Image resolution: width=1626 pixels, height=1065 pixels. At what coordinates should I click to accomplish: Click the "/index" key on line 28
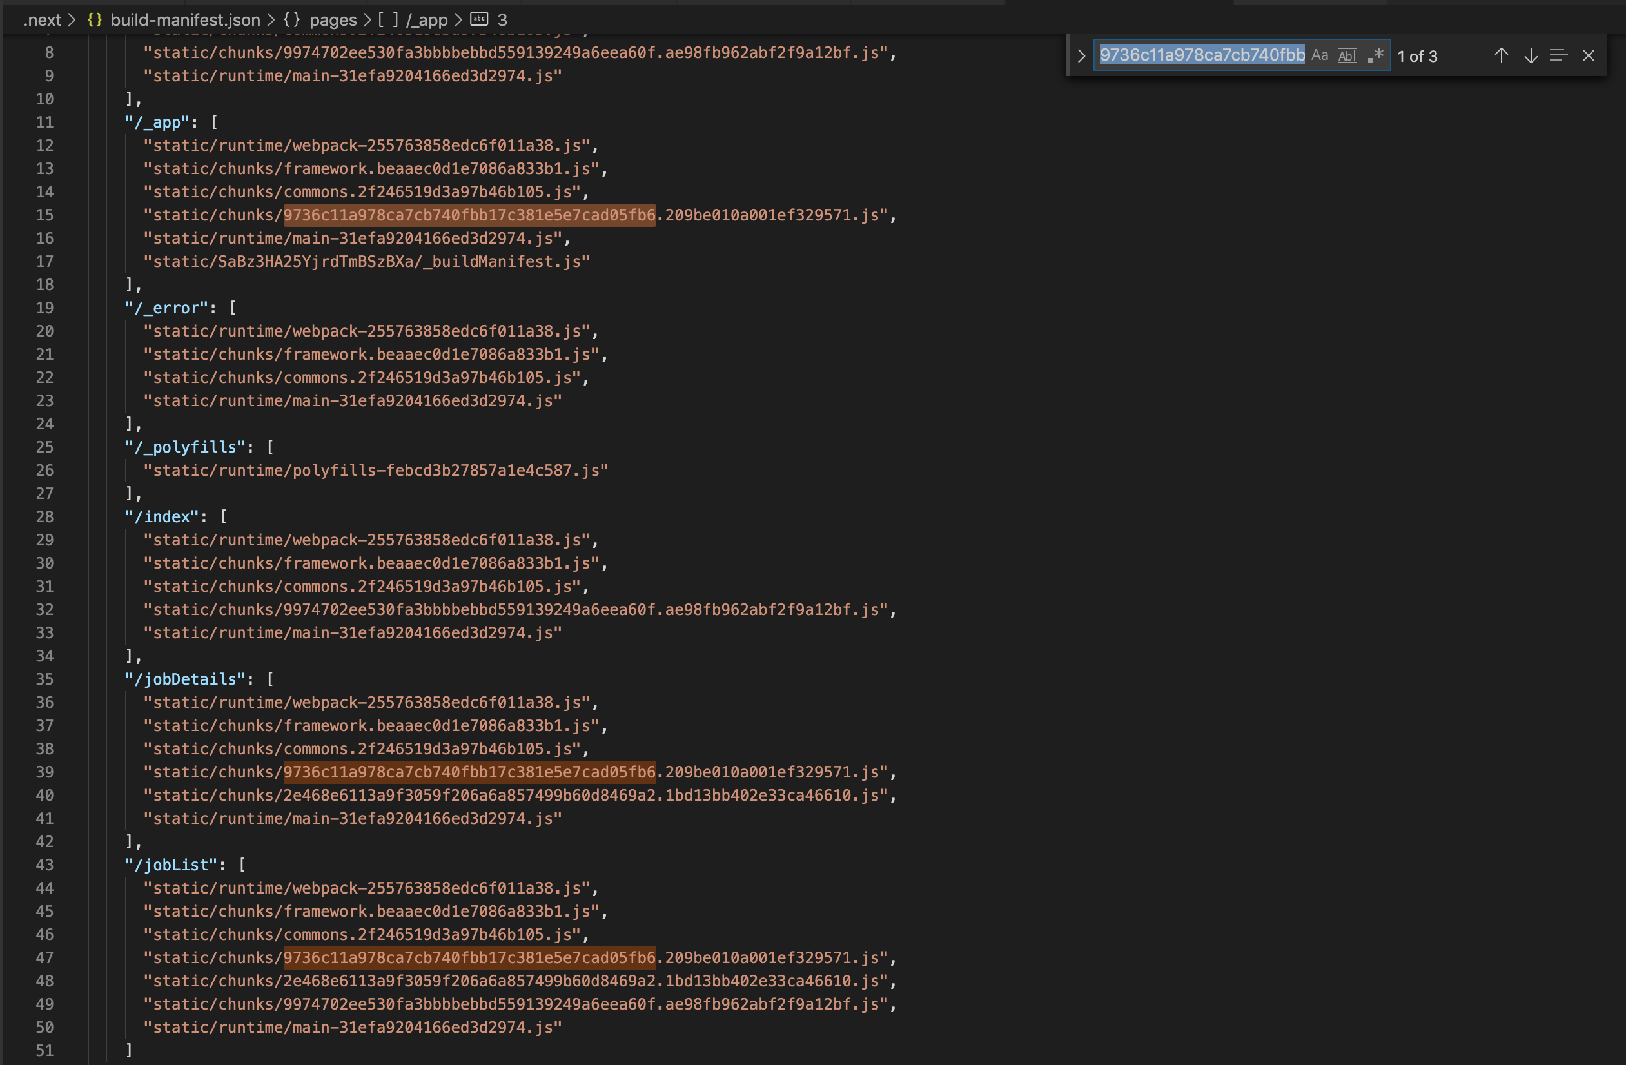pos(161,517)
